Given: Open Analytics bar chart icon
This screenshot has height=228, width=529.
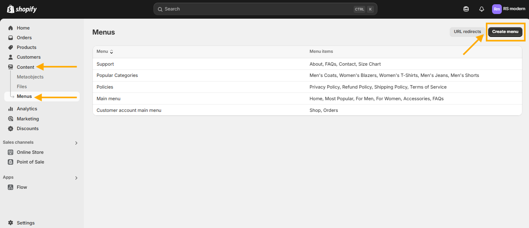Looking at the screenshot, I should coord(10,109).
